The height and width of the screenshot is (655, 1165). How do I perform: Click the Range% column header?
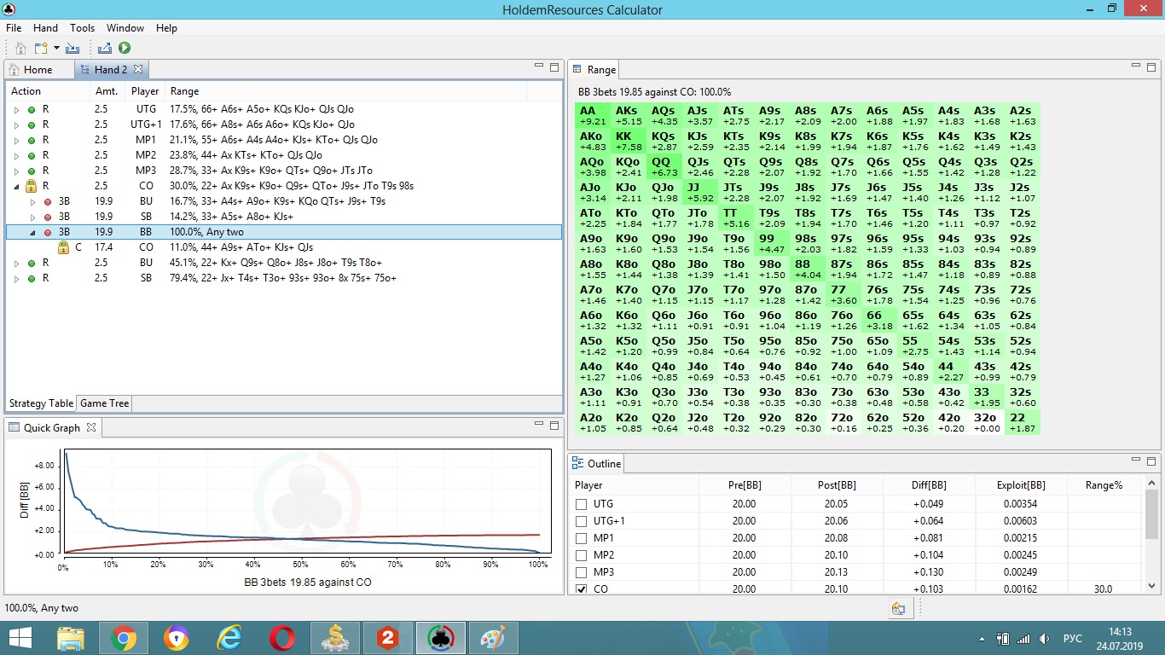tap(1104, 485)
